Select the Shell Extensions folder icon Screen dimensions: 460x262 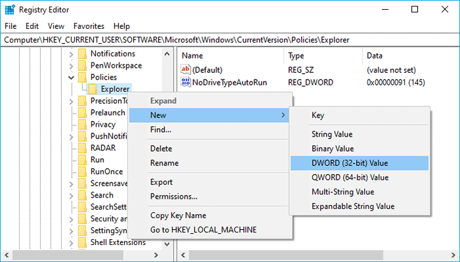click(82, 242)
